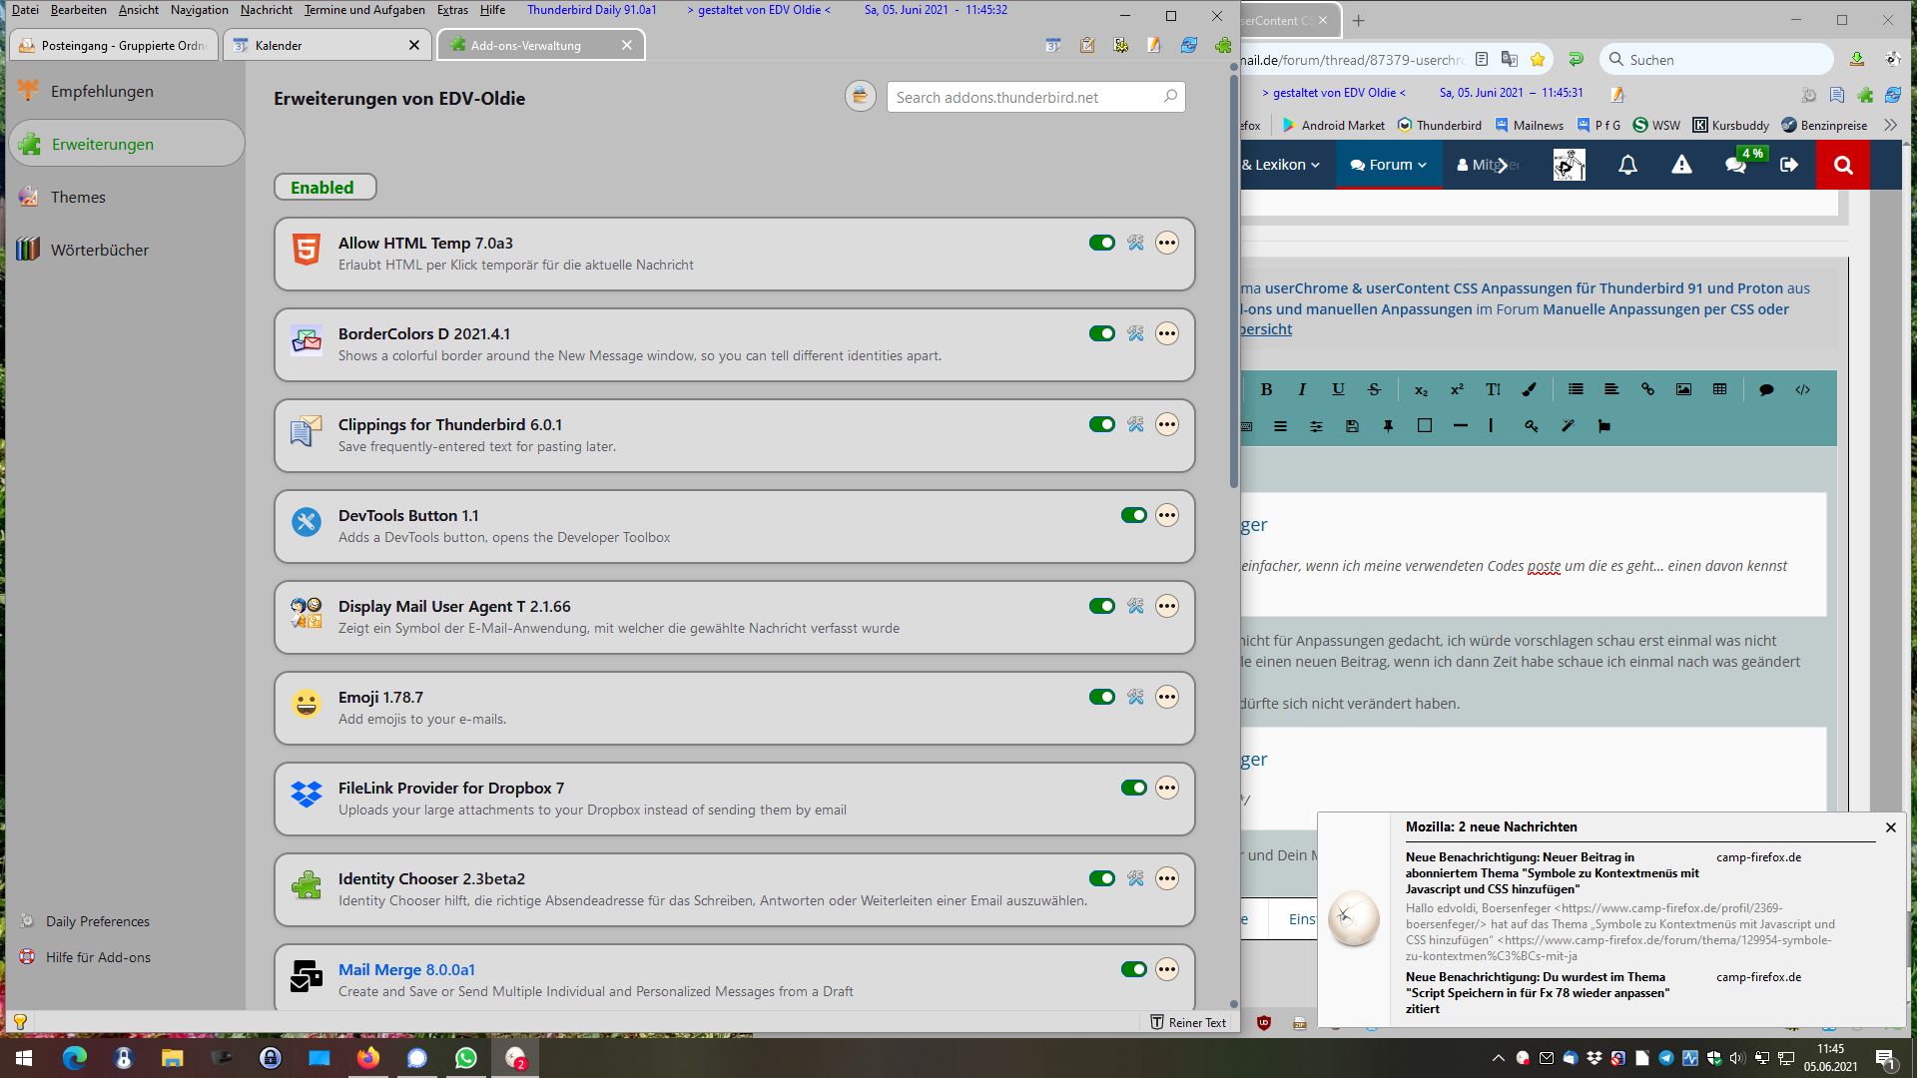Click the green puzzle add-ons icon in Thunderbird tab bar

point(1223,45)
